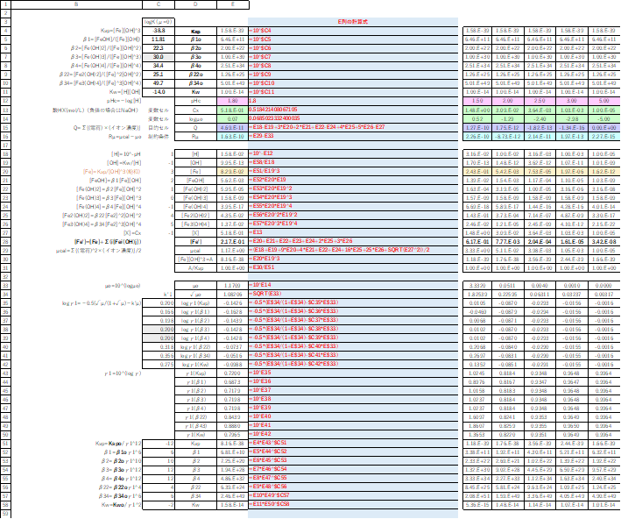Click the bold [Fe'] value 2.17.E-01 cell
Viewport: 621px width, 519px height.
[x=233, y=241]
